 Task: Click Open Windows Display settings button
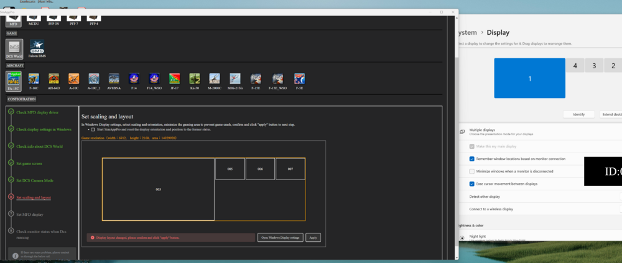pos(281,238)
